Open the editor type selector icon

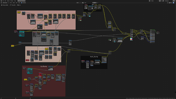click(x=2, y=3)
